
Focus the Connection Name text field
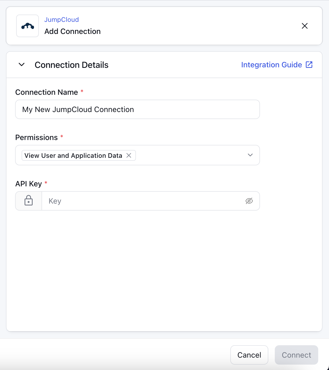[x=138, y=109]
